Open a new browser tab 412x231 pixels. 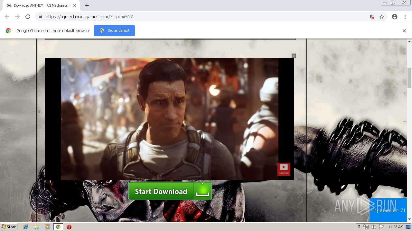87,5
